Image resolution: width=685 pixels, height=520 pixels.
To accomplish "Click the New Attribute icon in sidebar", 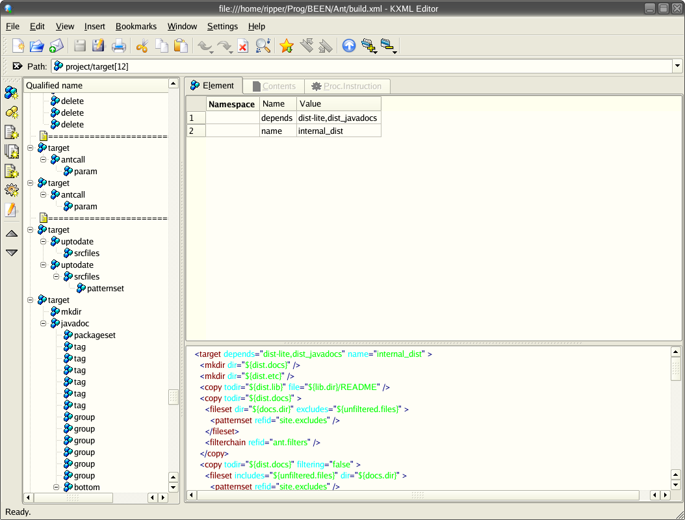I will coord(11,112).
